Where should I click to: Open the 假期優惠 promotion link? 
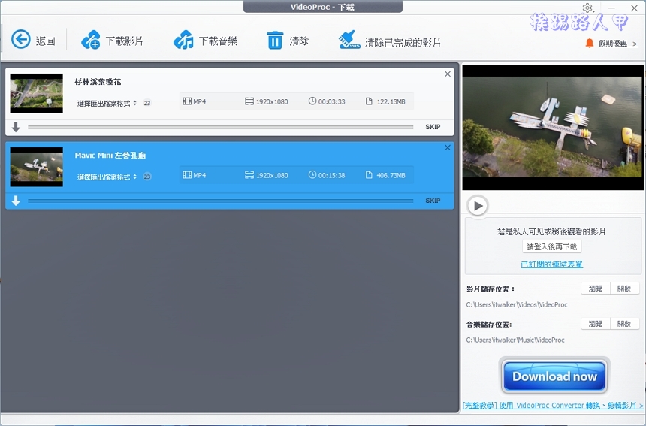pos(617,44)
